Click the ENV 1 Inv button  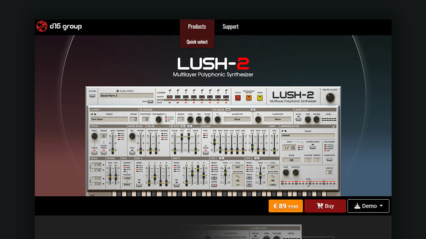(x=139, y=185)
